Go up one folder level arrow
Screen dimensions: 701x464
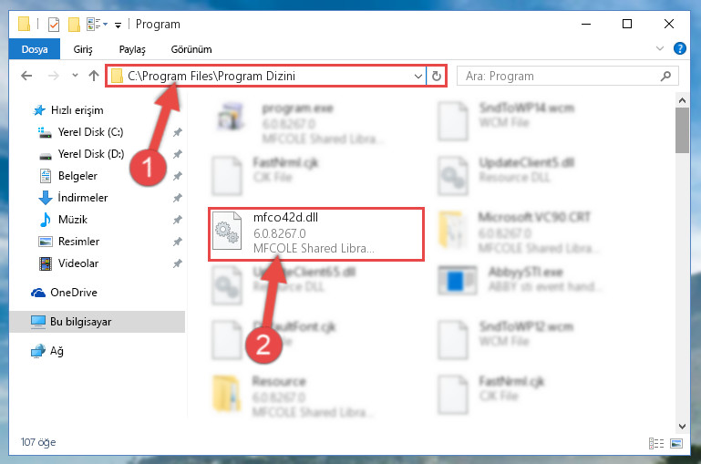point(94,76)
